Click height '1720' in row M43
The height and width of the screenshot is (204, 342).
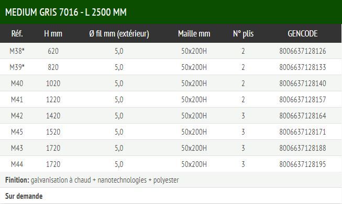click(x=53, y=148)
